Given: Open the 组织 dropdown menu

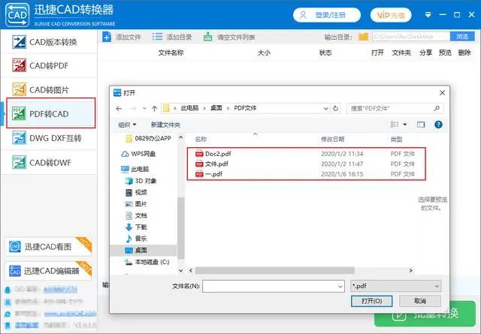Looking at the screenshot, I should point(127,125).
